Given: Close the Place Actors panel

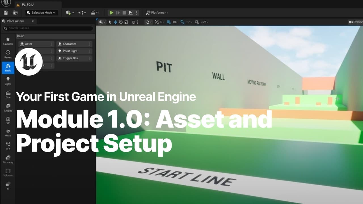Looking at the screenshot, I should (33, 21).
